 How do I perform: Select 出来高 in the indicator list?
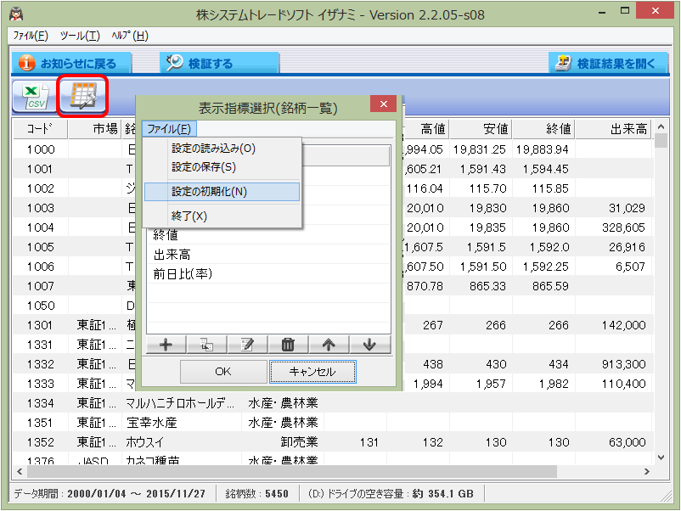(268, 255)
